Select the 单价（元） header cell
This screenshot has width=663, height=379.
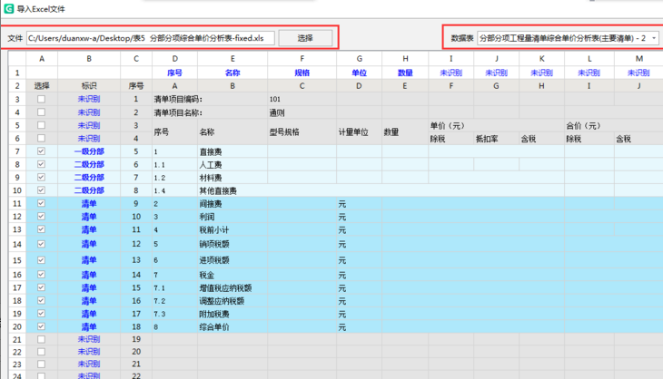pyautogui.click(x=497, y=126)
